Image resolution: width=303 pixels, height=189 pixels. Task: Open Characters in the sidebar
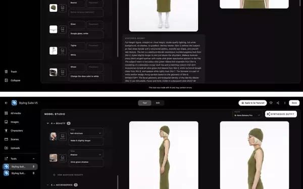coord(14,131)
